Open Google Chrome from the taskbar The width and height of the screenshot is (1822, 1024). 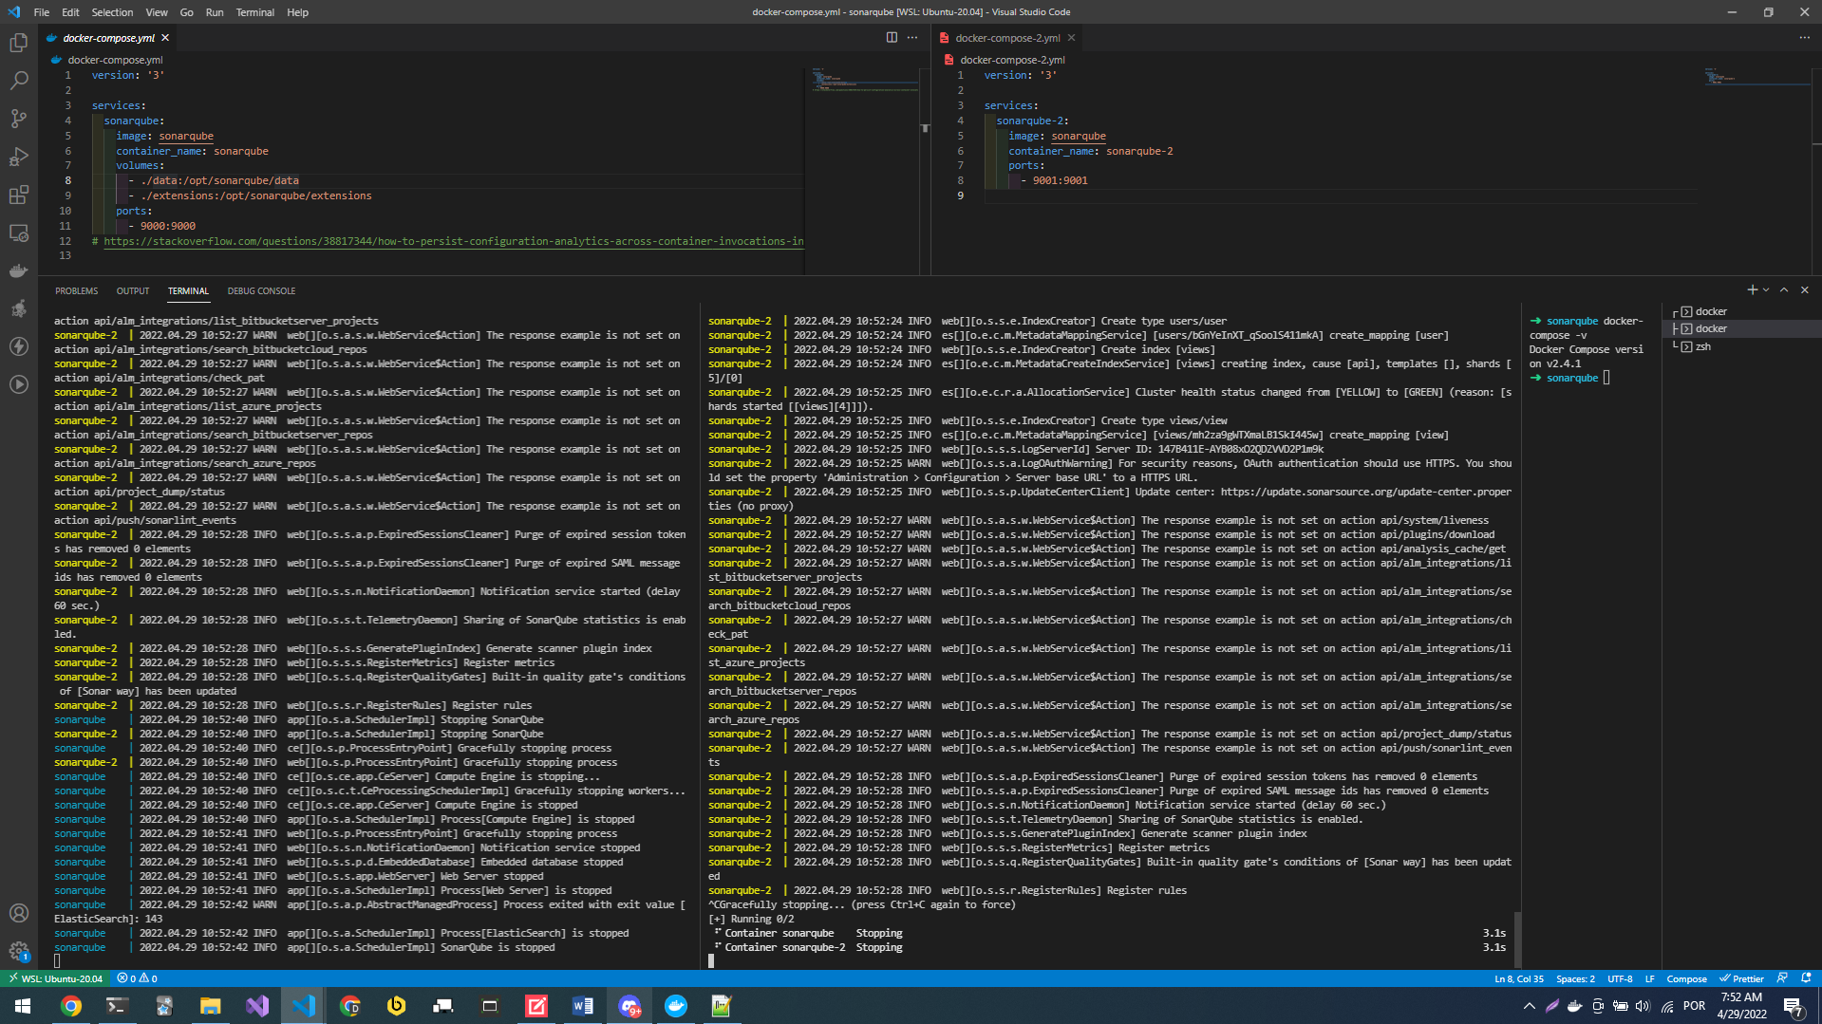point(70,1006)
